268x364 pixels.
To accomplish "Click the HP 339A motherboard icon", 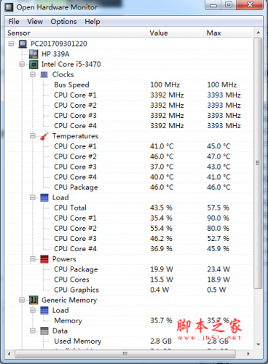I will (x=33, y=54).
